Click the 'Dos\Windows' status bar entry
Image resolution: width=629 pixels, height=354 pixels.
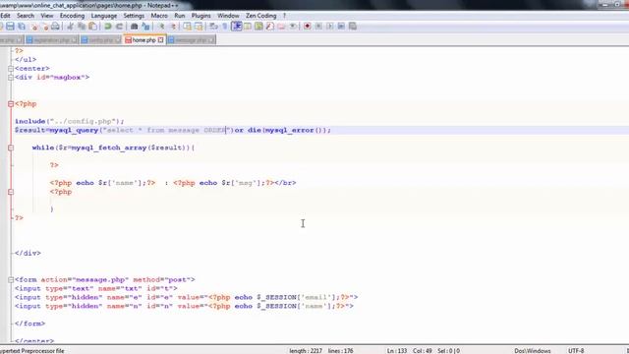click(533, 351)
